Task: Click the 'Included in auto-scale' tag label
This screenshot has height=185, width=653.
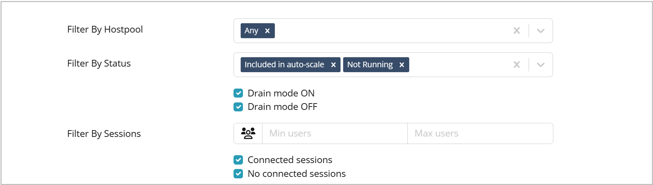Action: pos(284,65)
